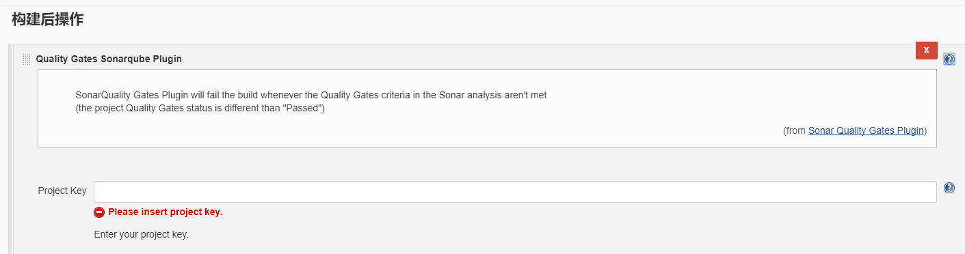
Task: Click the Project Key label
Action: 62,191
